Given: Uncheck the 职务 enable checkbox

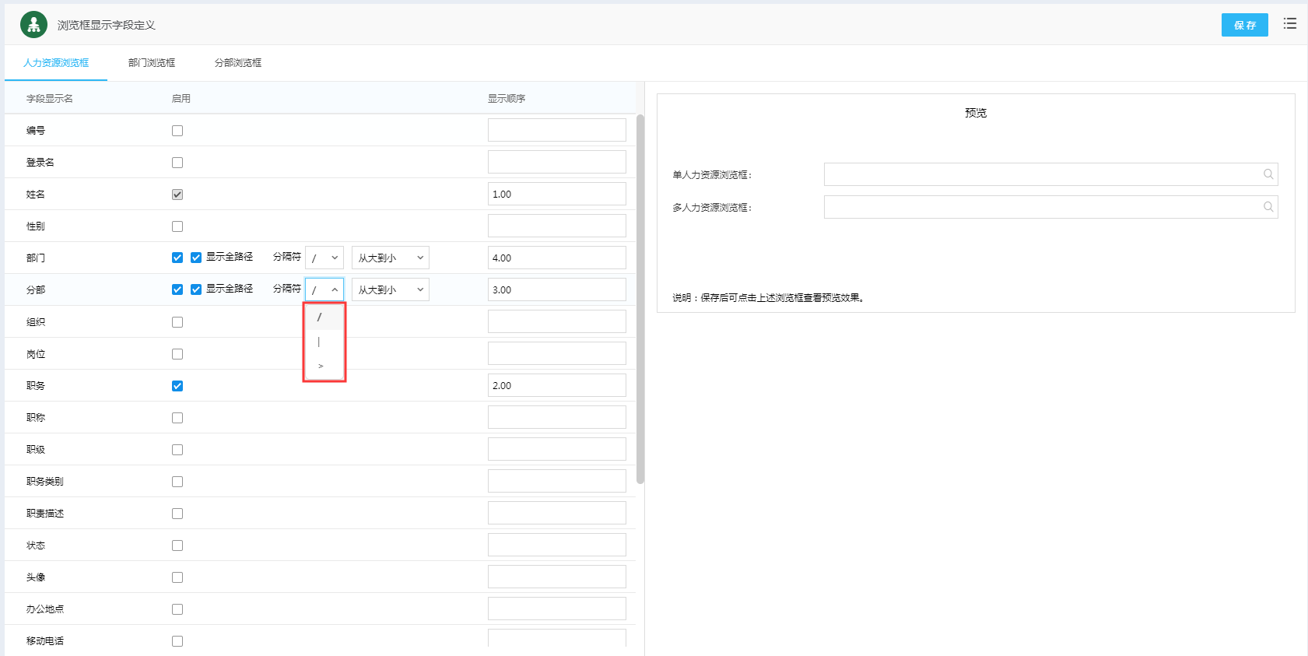Looking at the screenshot, I should (177, 386).
